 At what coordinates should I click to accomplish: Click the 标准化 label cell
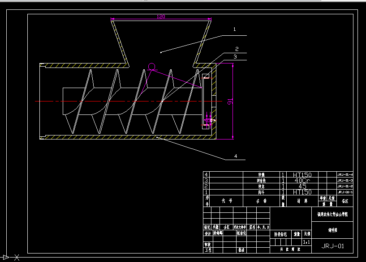(241, 233)
